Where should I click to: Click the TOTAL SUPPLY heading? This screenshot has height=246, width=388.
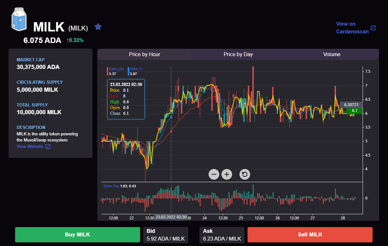(32, 105)
